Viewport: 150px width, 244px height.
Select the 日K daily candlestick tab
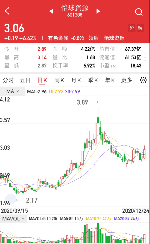(x=42, y=81)
